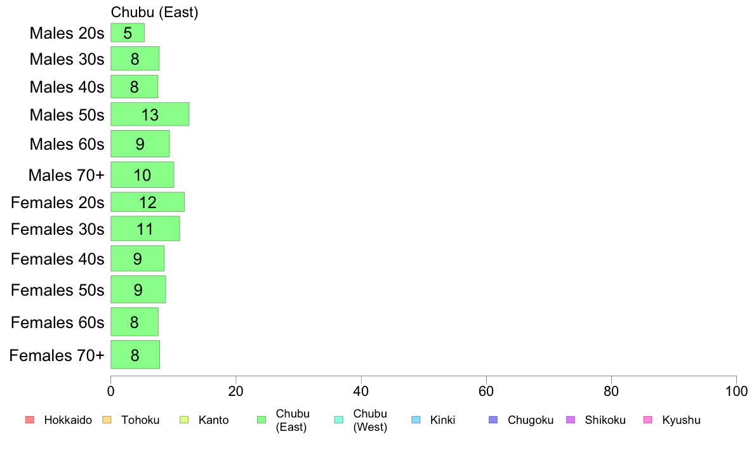The height and width of the screenshot is (467, 754).
Task: Select the Females 20s bar showing 12
Action: click(148, 202)
